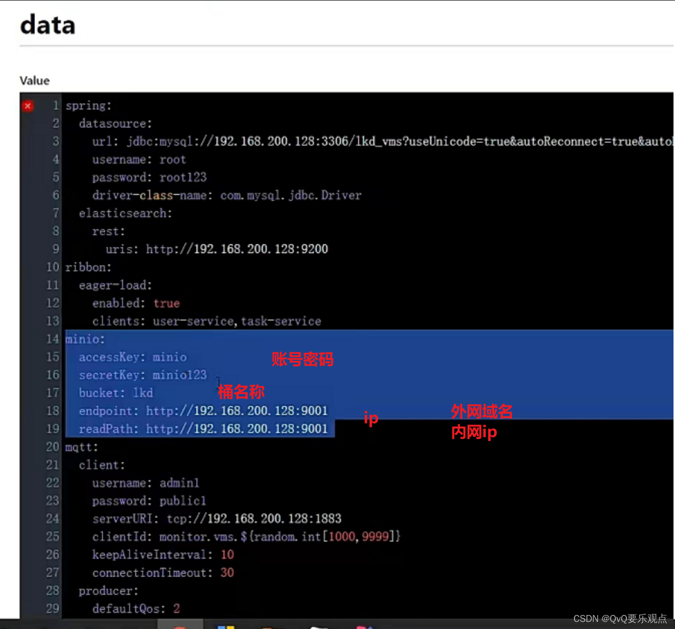The width and height of the screenshot is (675, 629).
Task: Click the 'producer:' key on line 28
Action: coord(108,591)
